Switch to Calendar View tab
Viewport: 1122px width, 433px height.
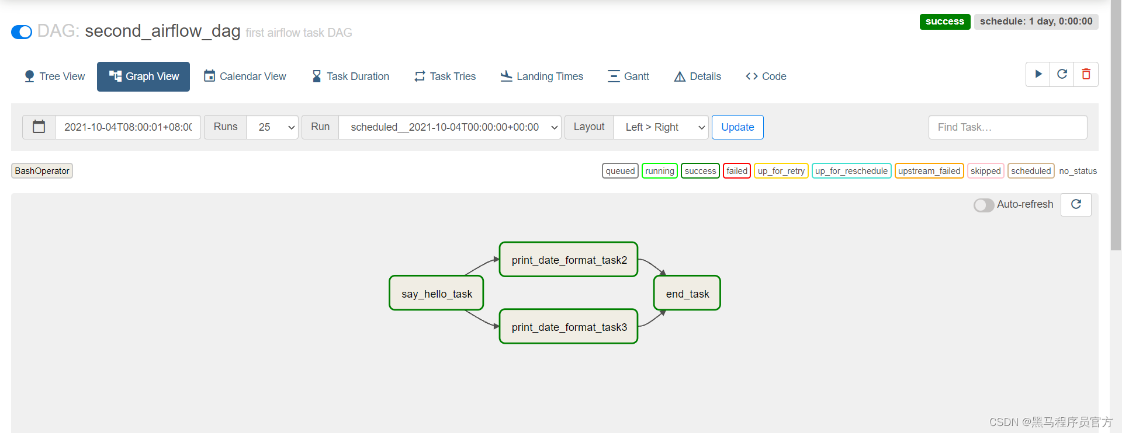tap(245, 76)
